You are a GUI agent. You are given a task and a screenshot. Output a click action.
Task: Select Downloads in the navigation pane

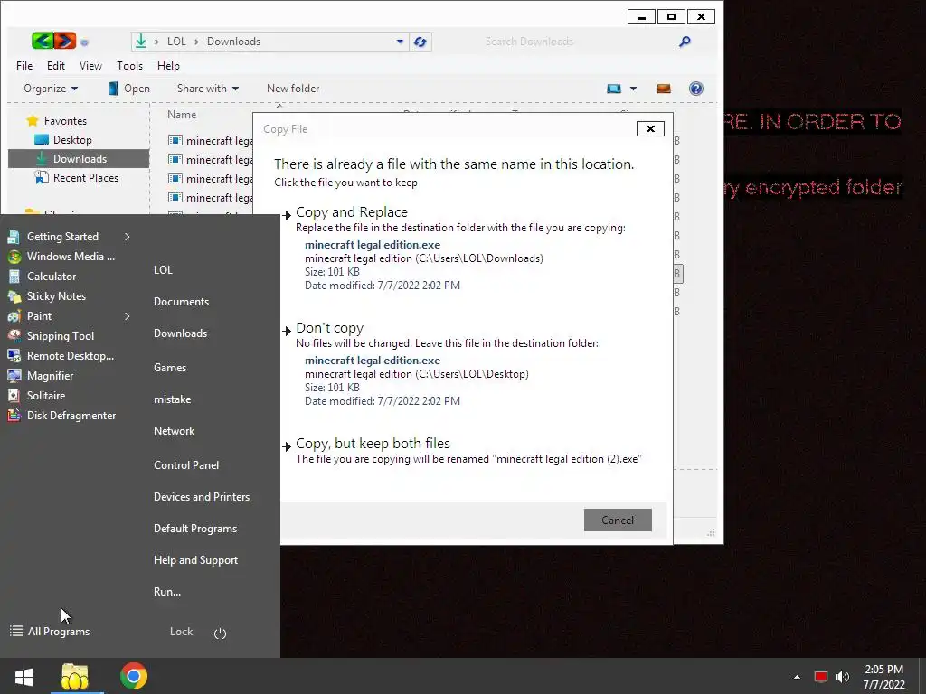[80, 159]
